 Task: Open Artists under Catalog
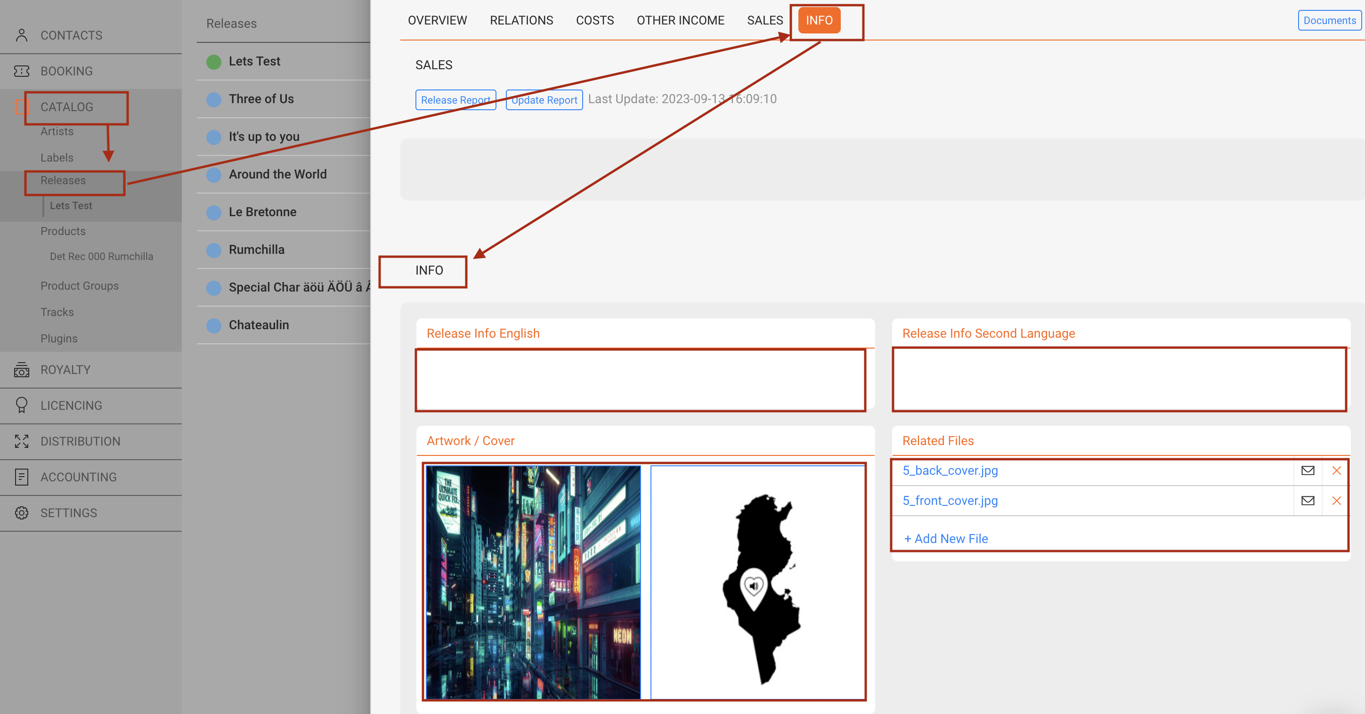57,131
